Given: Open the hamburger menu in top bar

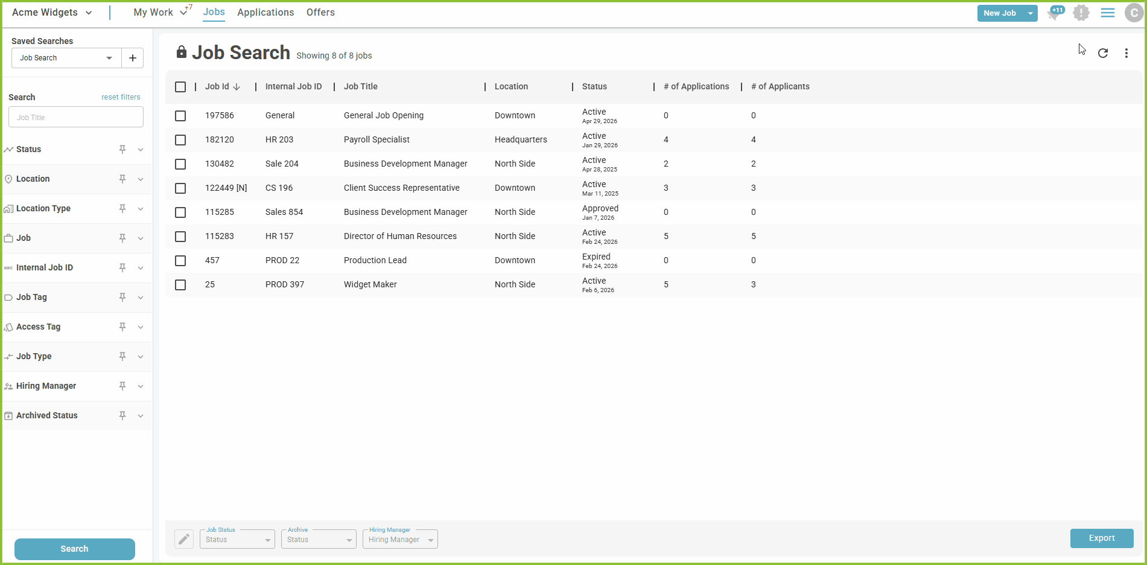Looking at the screenshot, I should coord(1107,13).
